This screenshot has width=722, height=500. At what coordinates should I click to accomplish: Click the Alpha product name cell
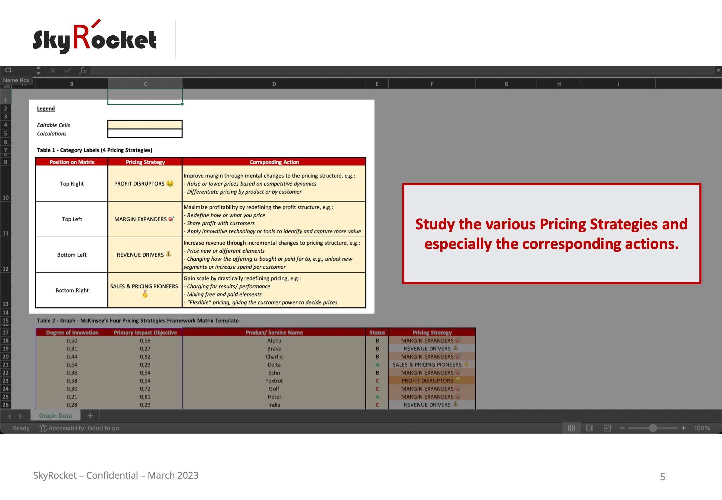pos(274,341)
